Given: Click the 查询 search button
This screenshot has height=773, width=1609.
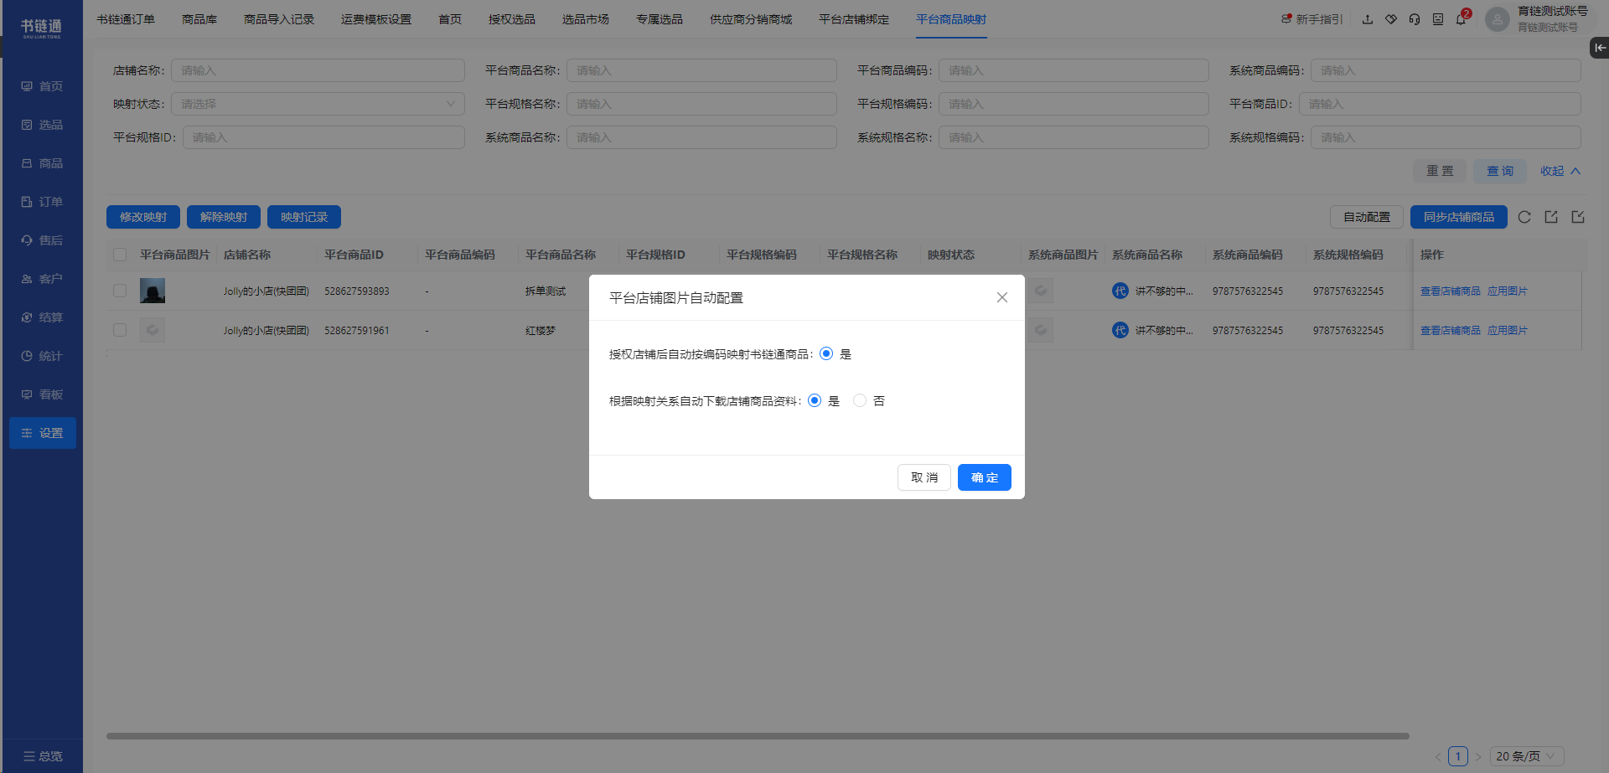Looking at the screenshot, I should [1500, 171].
